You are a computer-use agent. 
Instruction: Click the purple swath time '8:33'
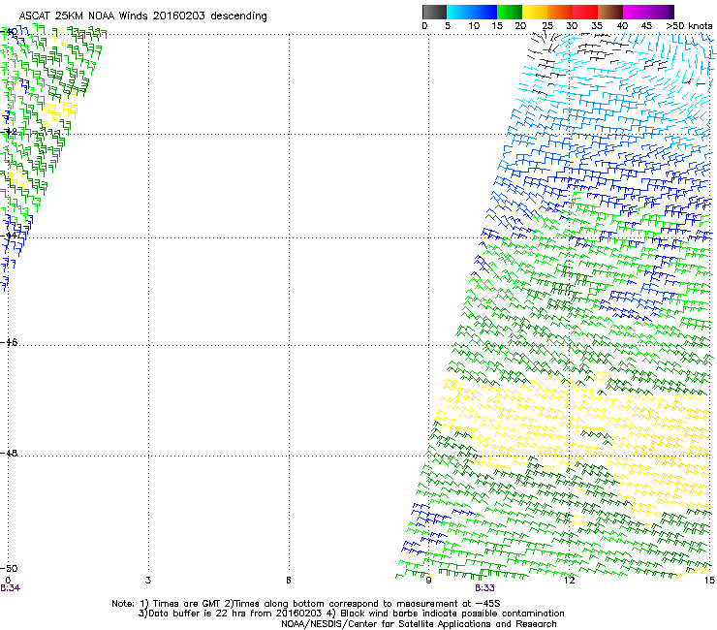pos(484,588)
